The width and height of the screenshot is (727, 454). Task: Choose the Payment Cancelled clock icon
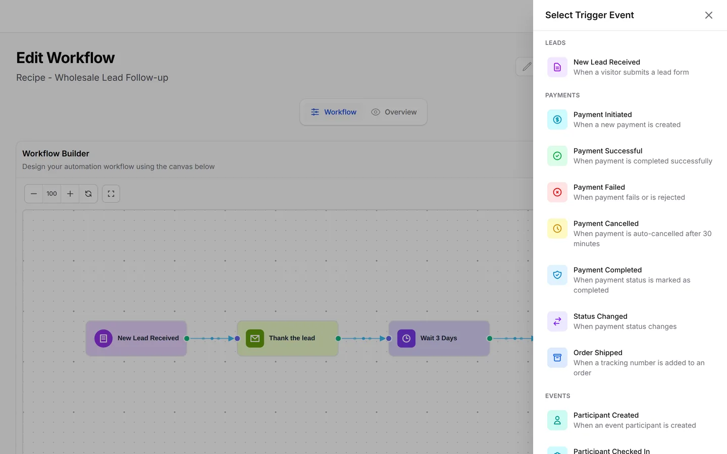[557, 229]
